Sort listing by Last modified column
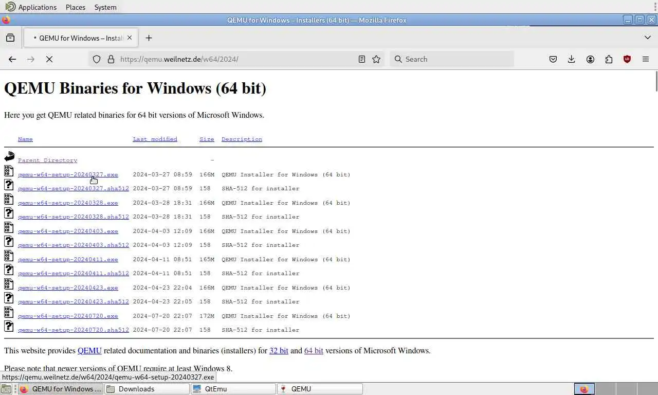The image size is (658, 395). (x=155, y=139)
